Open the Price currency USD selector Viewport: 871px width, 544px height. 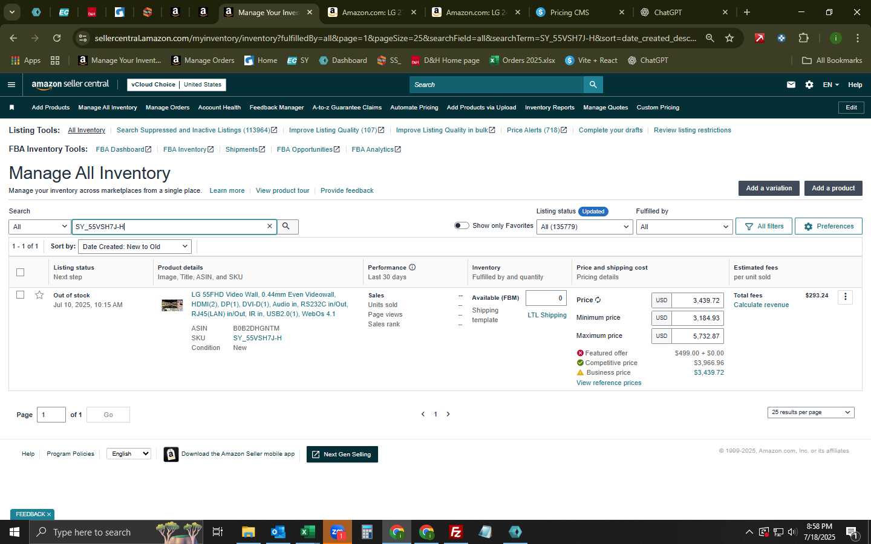662,300
